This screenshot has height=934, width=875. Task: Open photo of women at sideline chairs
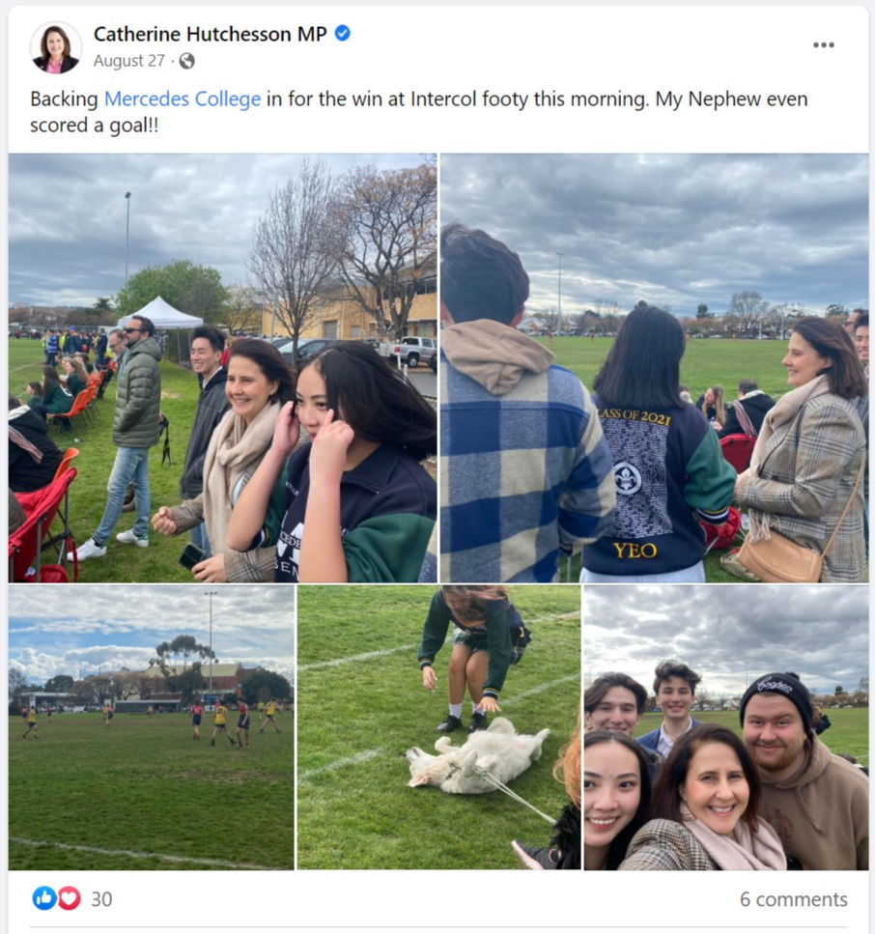223,368
